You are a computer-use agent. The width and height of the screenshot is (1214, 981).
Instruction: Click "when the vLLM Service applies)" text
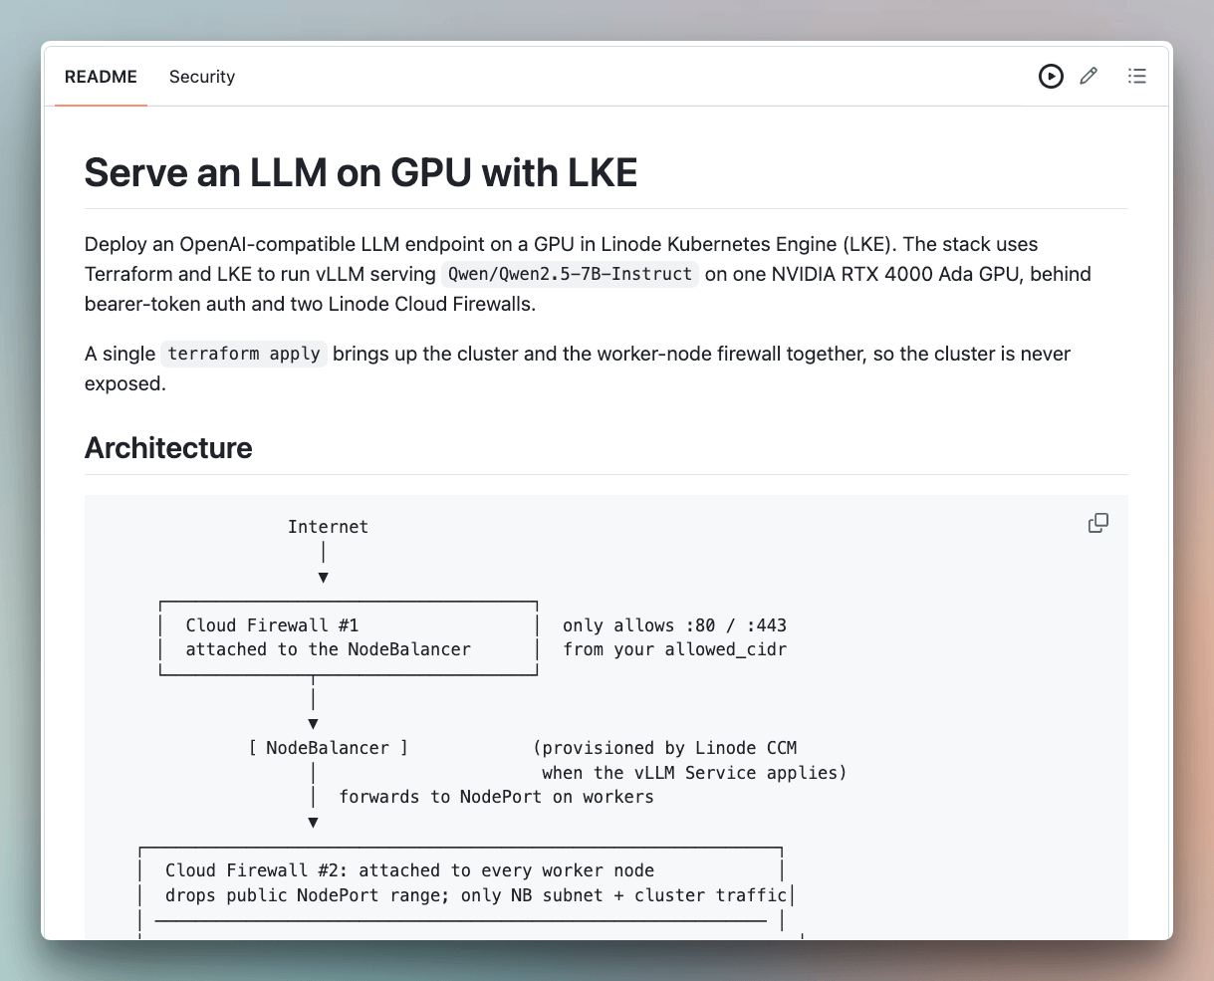694,773
